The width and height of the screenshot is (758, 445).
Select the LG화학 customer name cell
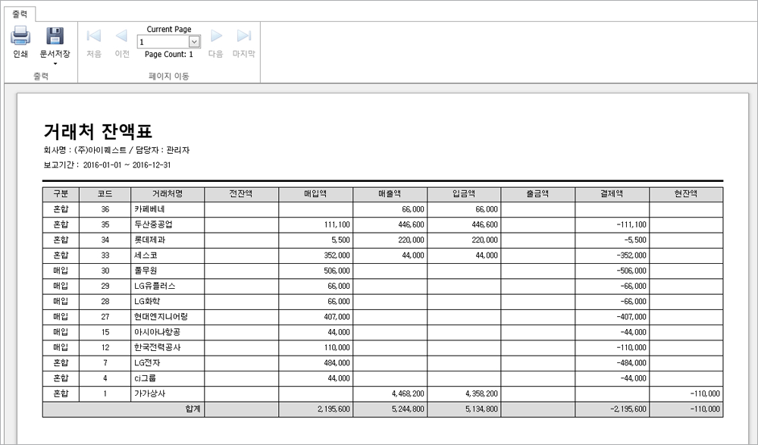tap(168, 302)
